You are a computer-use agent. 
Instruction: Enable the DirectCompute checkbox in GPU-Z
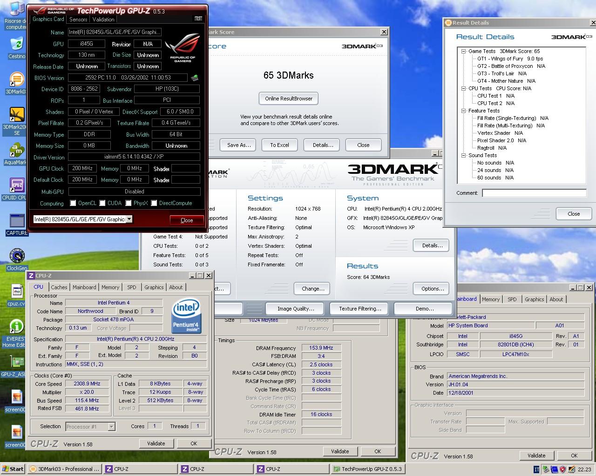tap(154, 203)
